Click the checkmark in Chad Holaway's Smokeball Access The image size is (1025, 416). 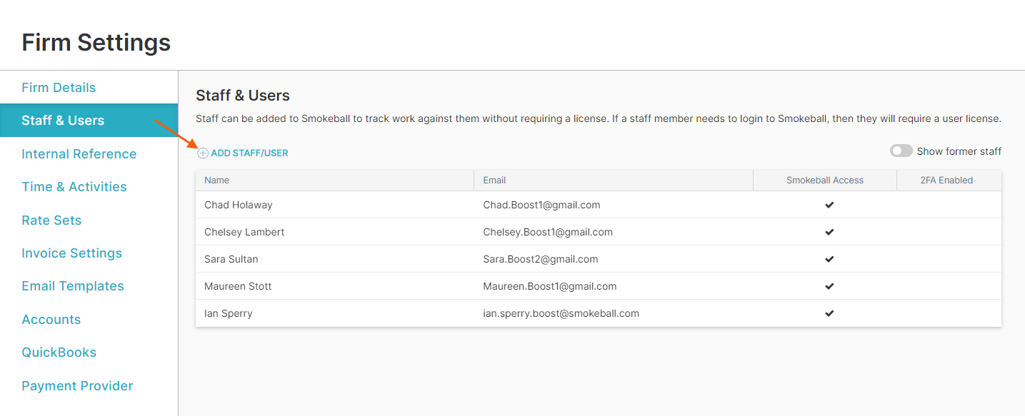click(829, 205)
